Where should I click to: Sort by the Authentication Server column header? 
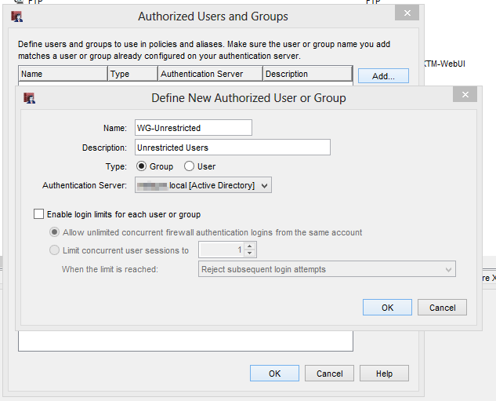click(210, 74)
